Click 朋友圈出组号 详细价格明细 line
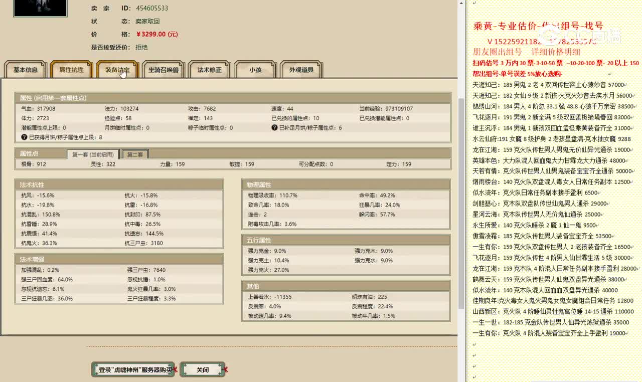Screen dimensions: 642x382 [526, 52]
